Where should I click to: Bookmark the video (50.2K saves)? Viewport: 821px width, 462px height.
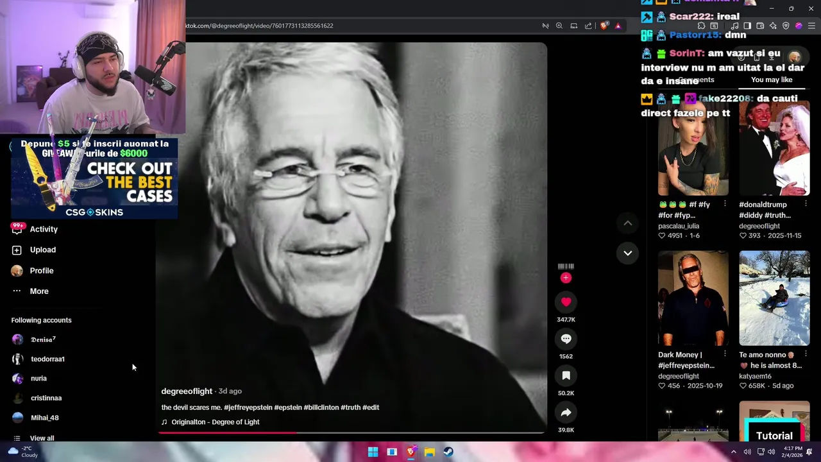[566, 375]
